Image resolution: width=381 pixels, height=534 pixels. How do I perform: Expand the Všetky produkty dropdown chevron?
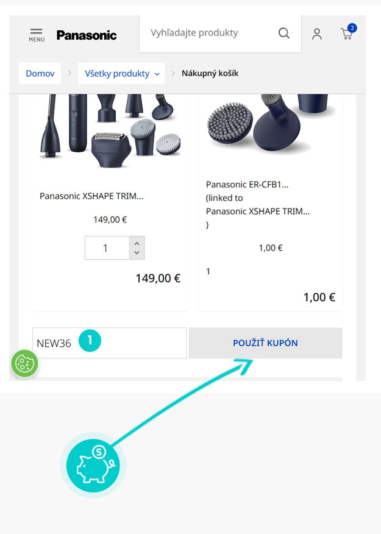[x=157, y=74]
